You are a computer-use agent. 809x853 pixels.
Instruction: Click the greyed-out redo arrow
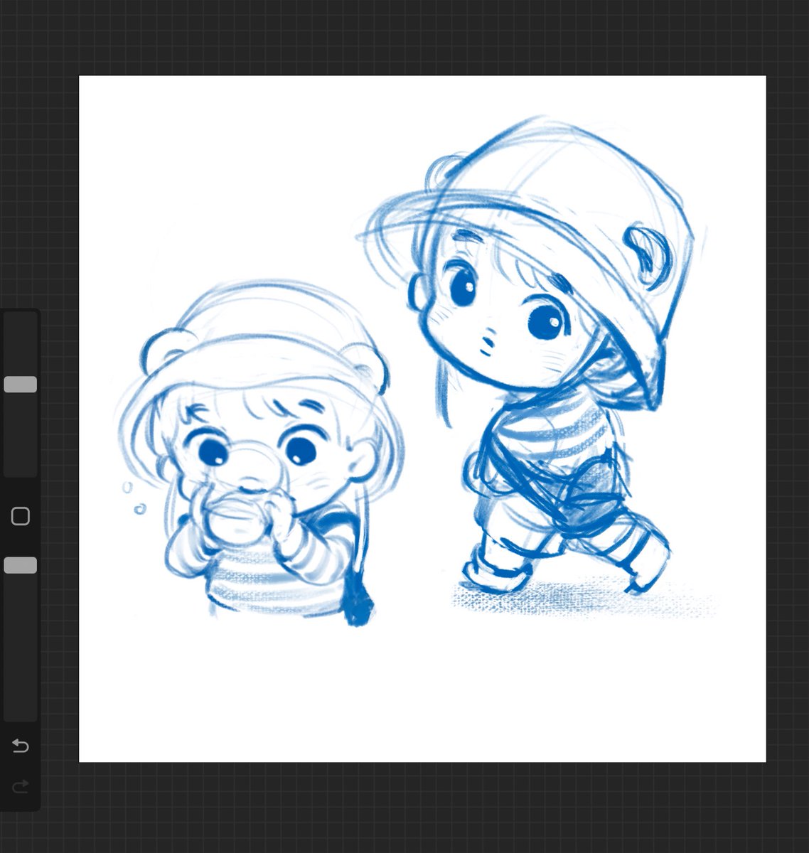coord(20,785)
